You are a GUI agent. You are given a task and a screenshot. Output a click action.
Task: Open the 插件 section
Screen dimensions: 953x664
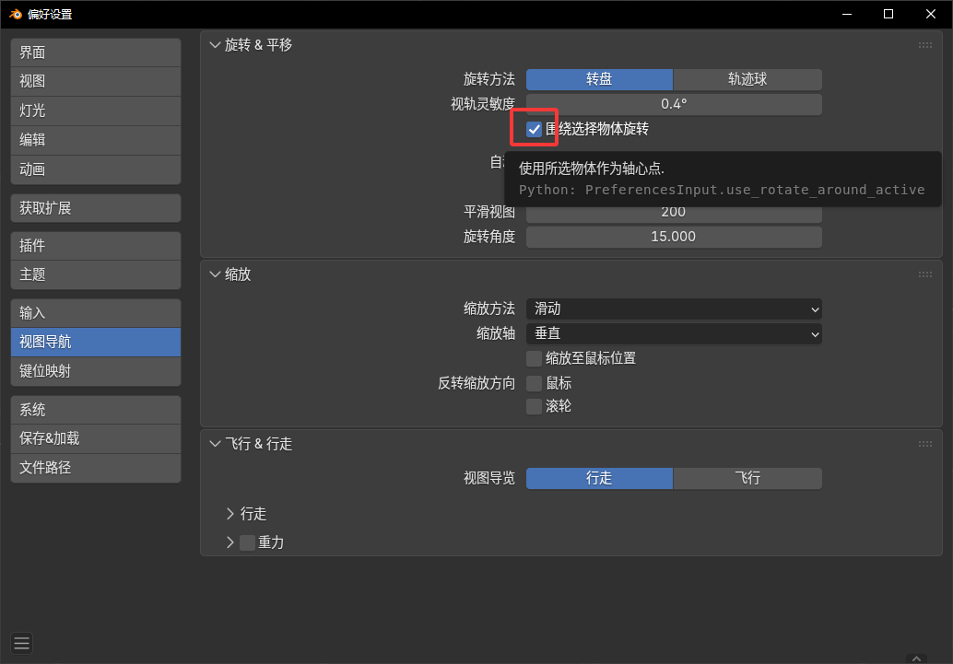point(96,246)
